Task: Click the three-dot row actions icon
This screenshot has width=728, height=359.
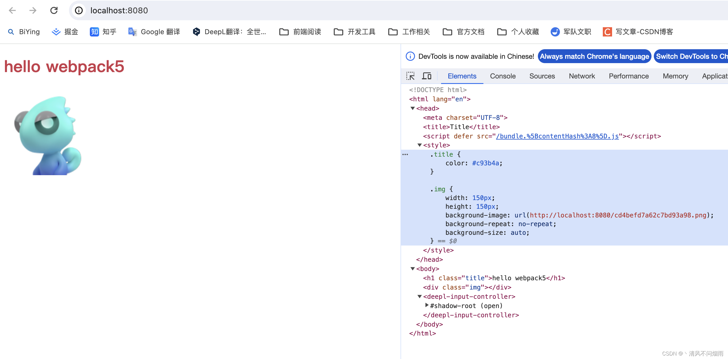Action: pyautogui.click(x=405, y=154)
